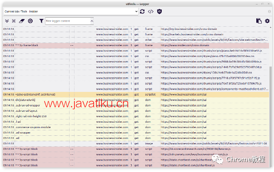Expand all rows with double-chevron icon
This screenshot has width=274, height=172.
point(7,21)
